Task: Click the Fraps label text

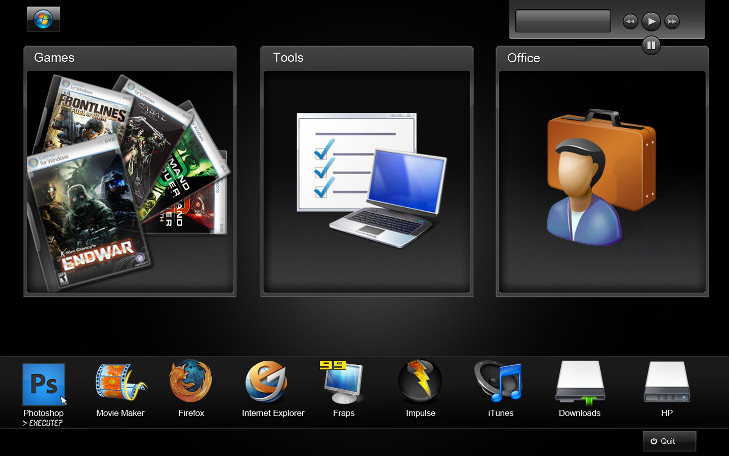Action: (x=344, y=413)
